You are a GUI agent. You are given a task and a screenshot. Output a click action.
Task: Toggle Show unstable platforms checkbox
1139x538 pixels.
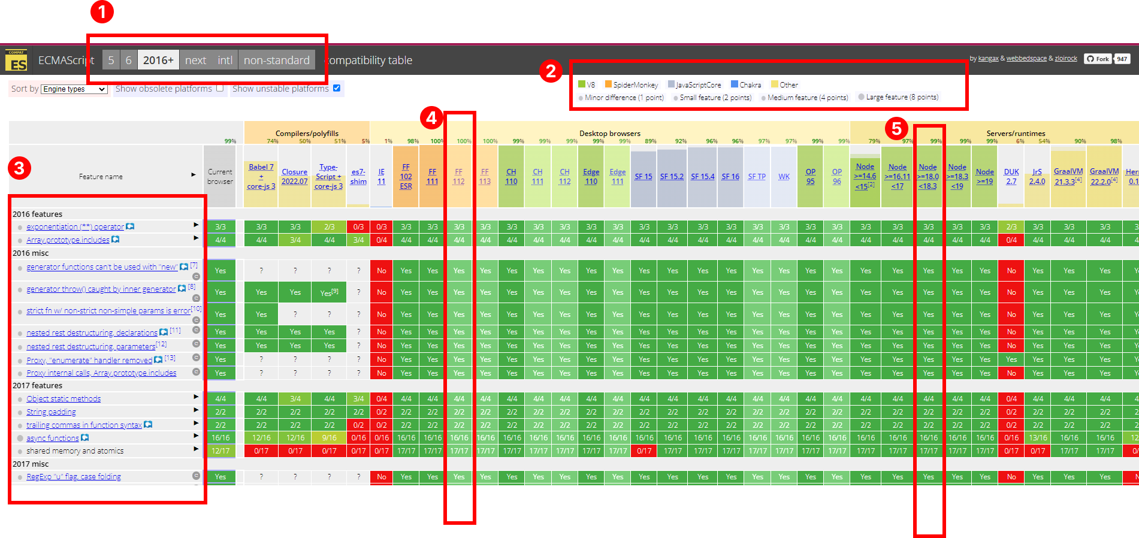click(x=337, y=88)
